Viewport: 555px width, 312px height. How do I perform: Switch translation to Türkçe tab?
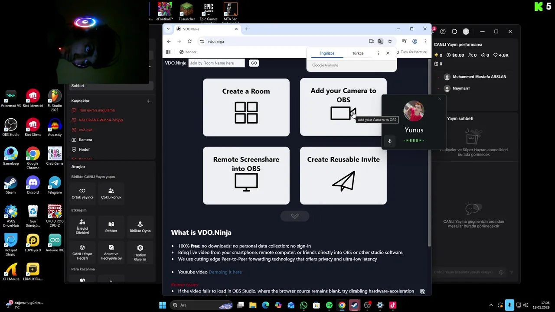(x=358, y=53)
